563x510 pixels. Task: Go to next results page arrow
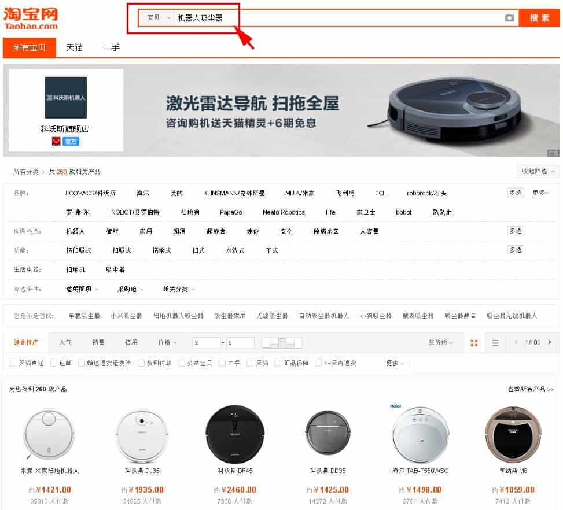pos(550,342)
